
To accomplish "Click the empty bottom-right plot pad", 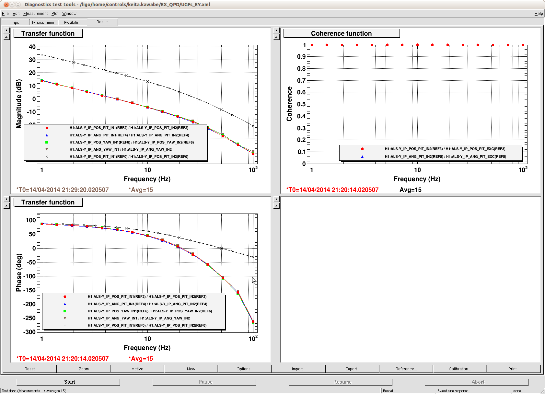I will pos(410,280).
